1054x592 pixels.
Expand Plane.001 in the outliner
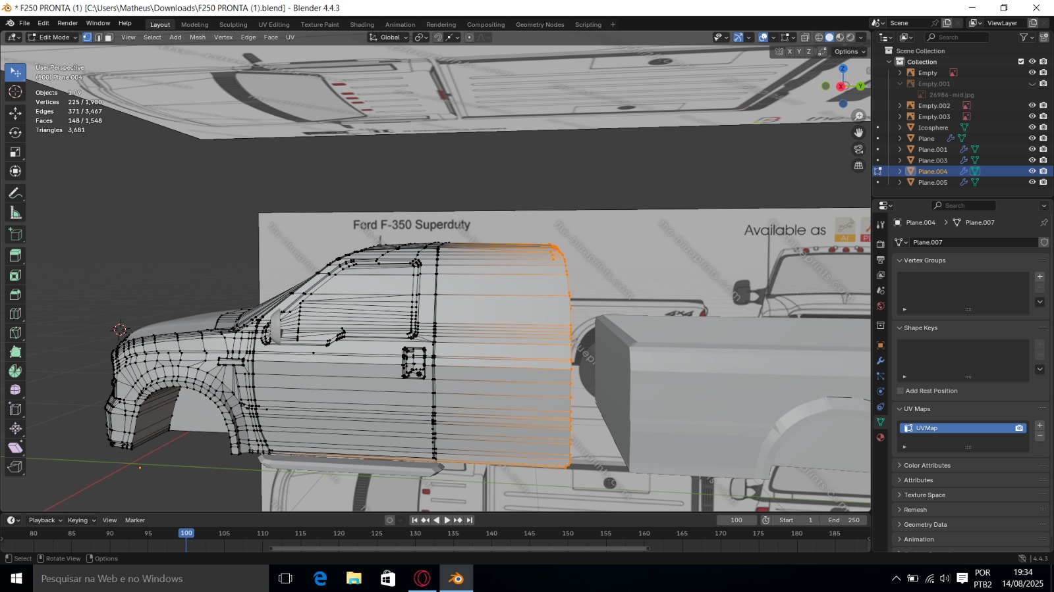900,149
